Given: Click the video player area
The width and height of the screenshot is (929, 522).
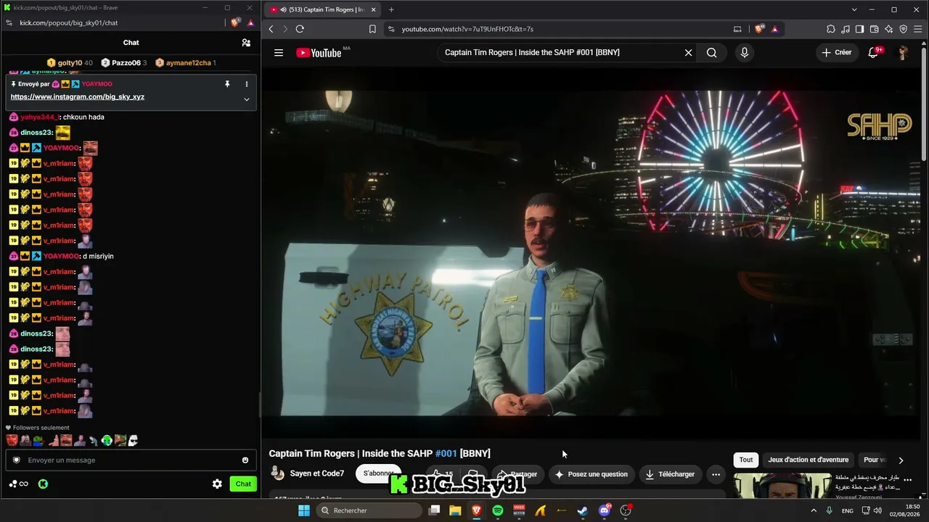Looking at the screenshot, I should [x=590, y=252].
